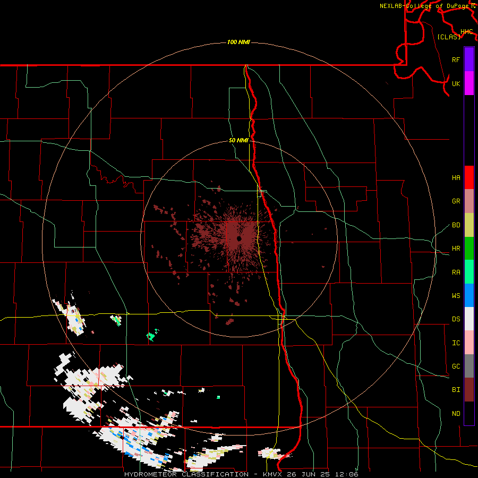The image size is (478, 478).
Task: Click the white DS legend swatch
Action: [x=469, y=319]
